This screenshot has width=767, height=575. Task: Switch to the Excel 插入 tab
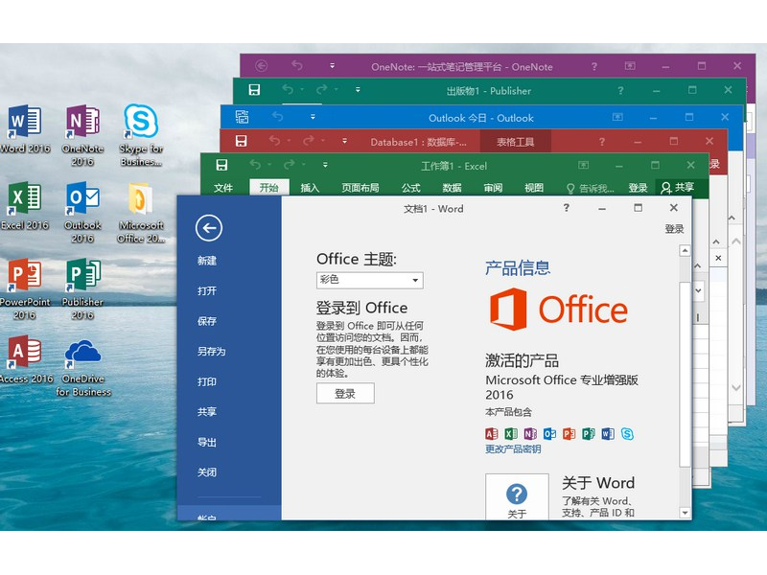pos(310,188)
